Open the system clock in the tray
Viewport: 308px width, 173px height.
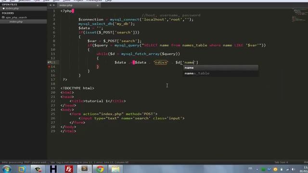(x=304, y=169)
